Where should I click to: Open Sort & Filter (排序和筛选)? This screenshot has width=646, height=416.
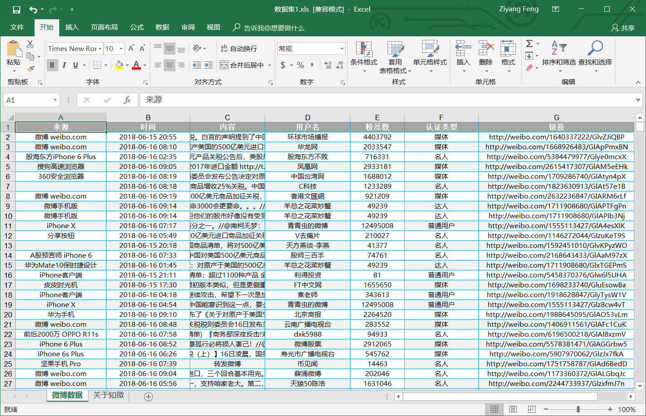tap(559, 57)
